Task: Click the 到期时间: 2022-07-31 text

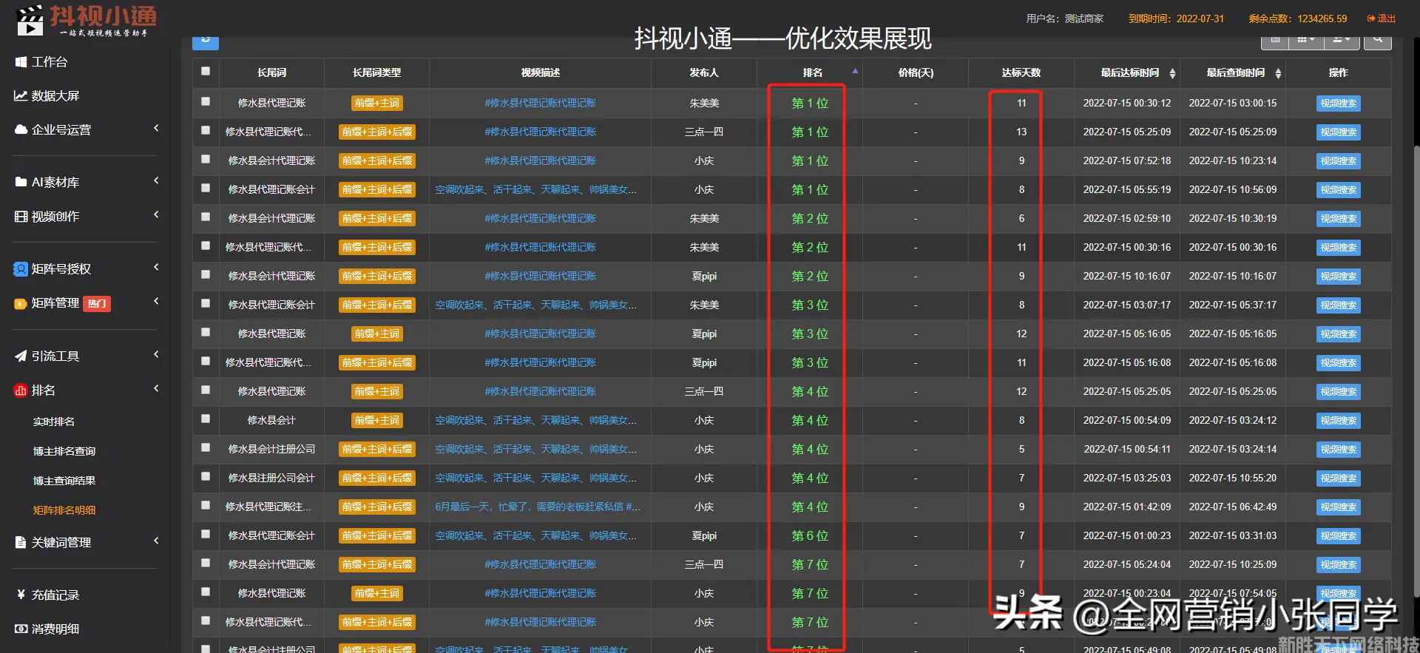Action: click(x=1176, y=18)
